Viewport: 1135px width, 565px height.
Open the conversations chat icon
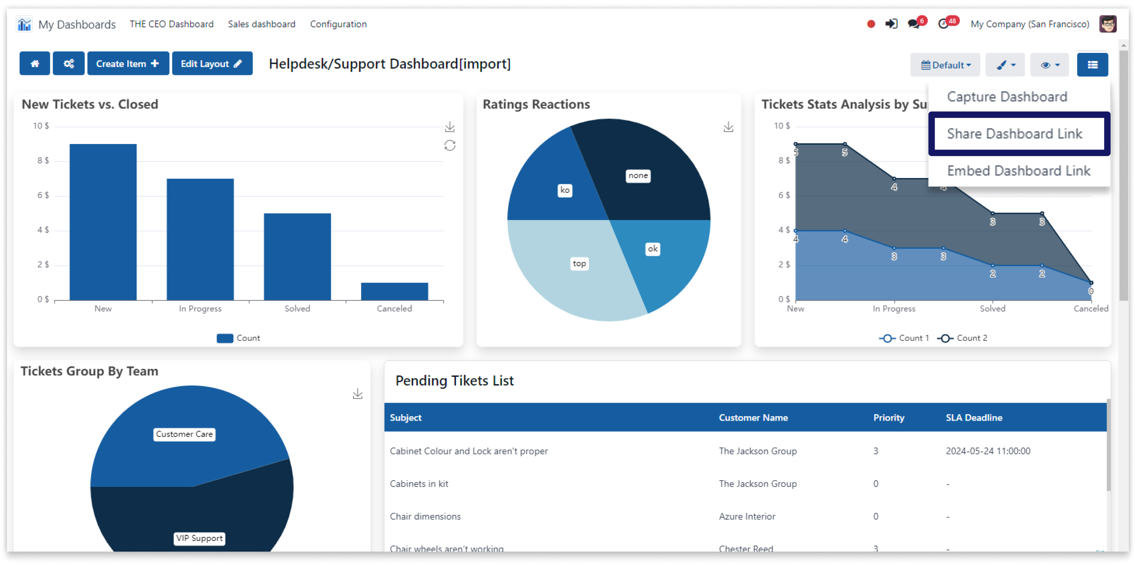914,24
